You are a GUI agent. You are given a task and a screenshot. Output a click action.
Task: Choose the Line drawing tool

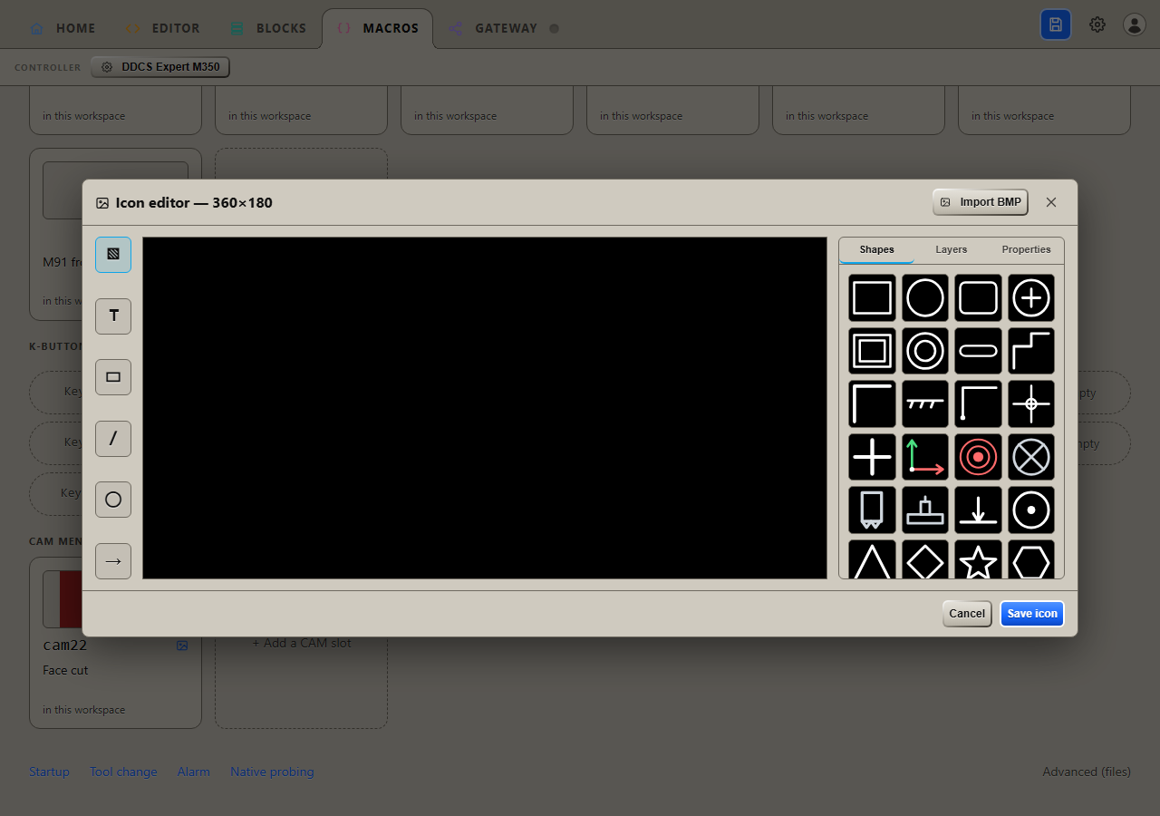[113, 439]
